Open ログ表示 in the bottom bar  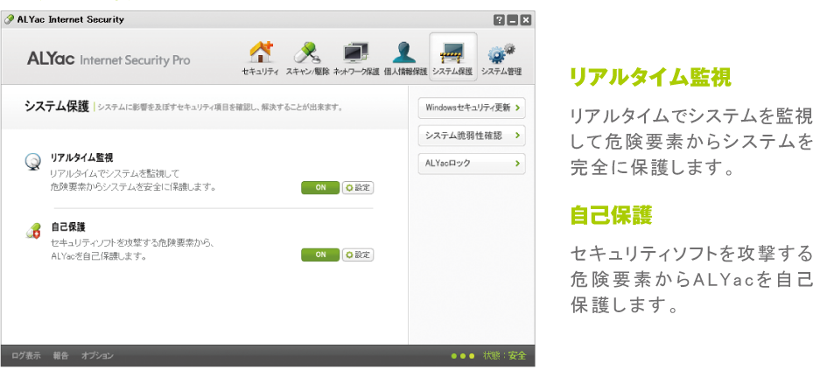coord(26,355)
